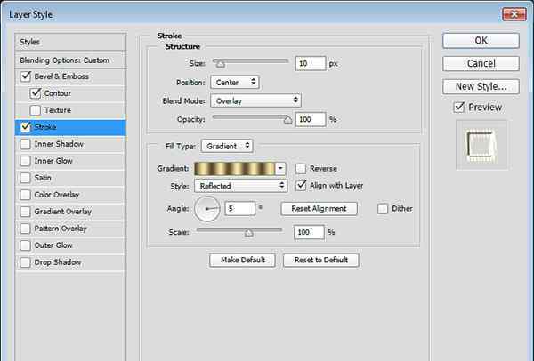The width and height of the screenshot is (534, 361).
Task: Select the Satin label
Action: click(43, 178)
